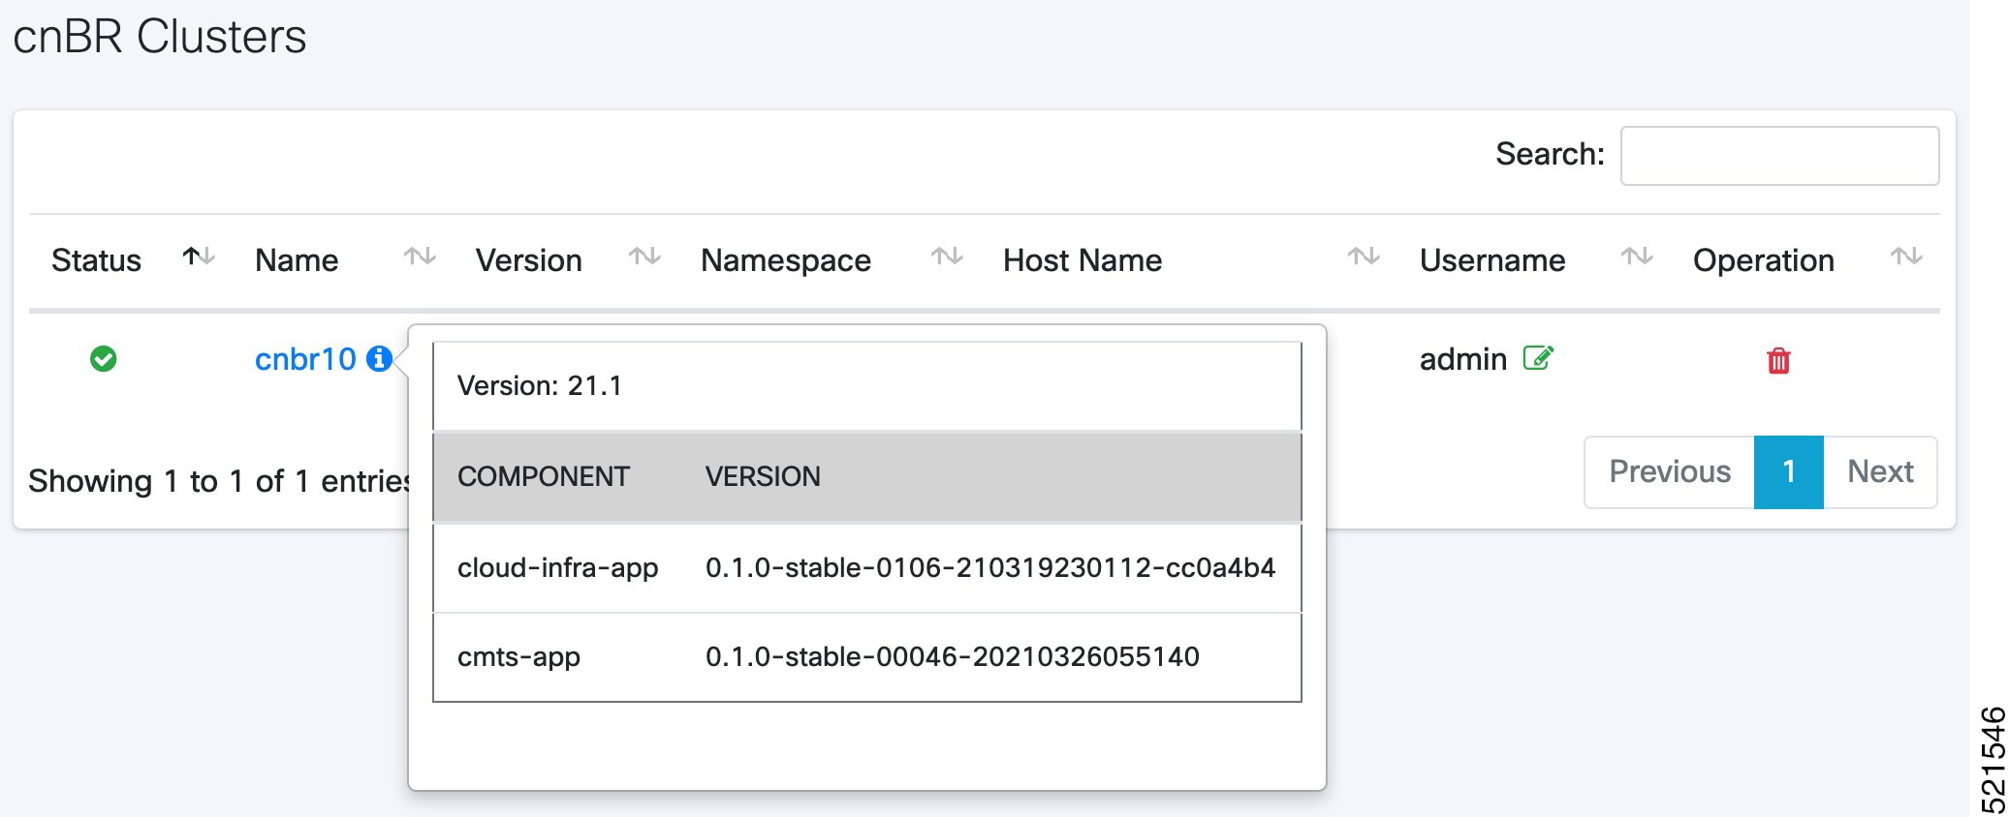Sort table by Namespace column arrows
This screenshot has width=2009, height=817.
point(947,257)
